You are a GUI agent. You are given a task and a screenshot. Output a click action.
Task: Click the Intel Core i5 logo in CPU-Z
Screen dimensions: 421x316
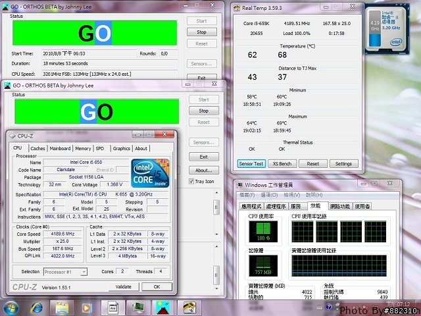click(x=150, y=173)
